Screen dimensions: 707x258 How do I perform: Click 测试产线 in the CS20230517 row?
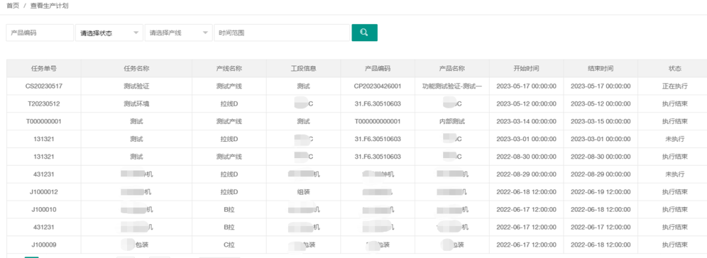click(229, 86)
